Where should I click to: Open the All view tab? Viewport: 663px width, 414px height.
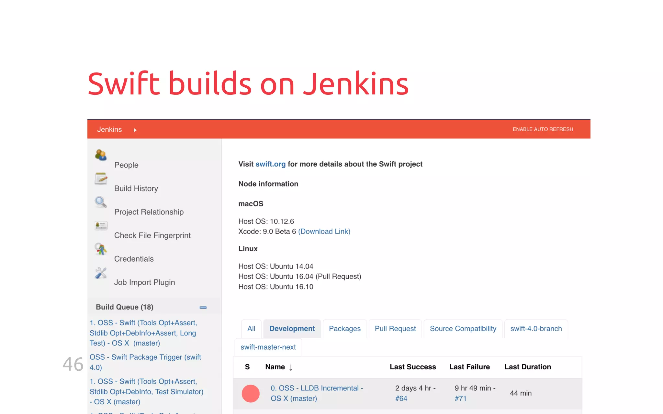251,329
